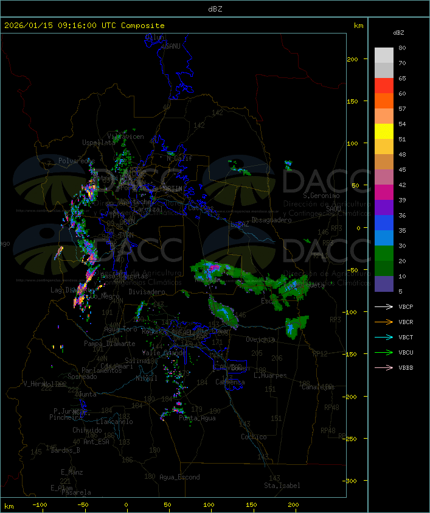
Task: Click the N_Calif place label
Action: click(179, 158)
